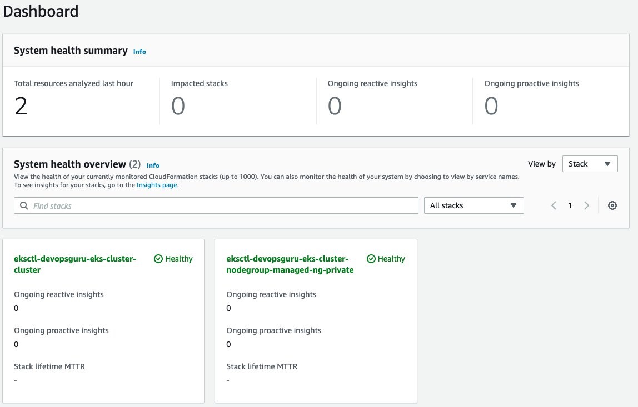The image size is (638, 407).
Task: Go to next page arrow
Action: click(x=586, y=206)
